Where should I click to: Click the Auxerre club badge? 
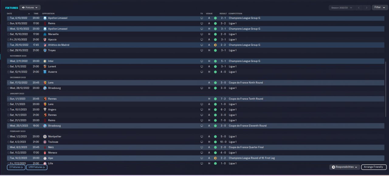click(x=45, y=72)
